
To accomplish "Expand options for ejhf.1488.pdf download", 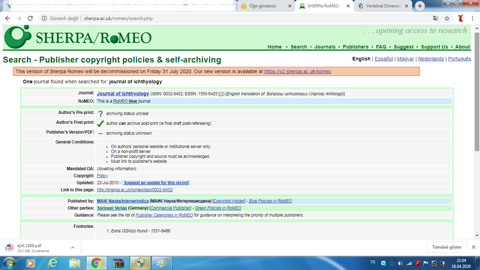I will pos(73,247).
